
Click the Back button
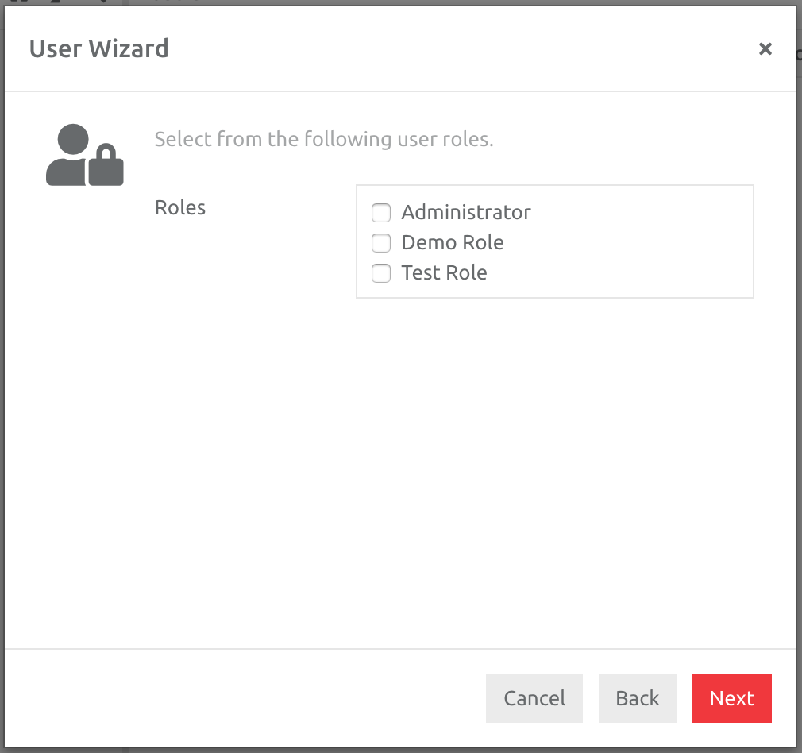pyautogui.click(x=637, y=697)
